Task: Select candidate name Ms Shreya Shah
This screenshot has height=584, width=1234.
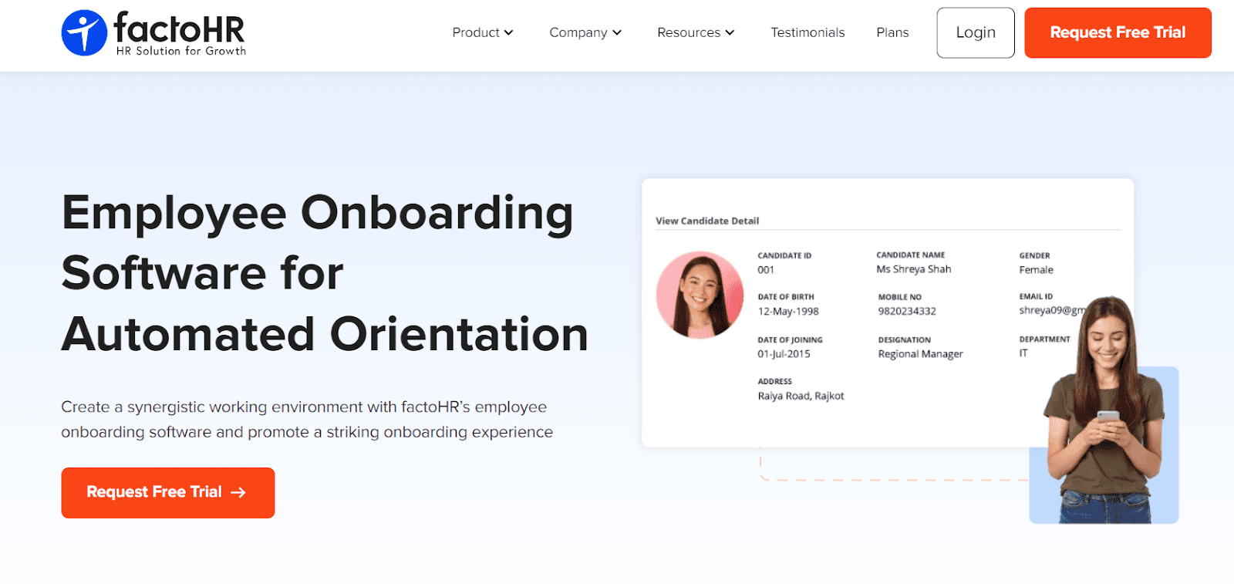Action: click(914, 269)
